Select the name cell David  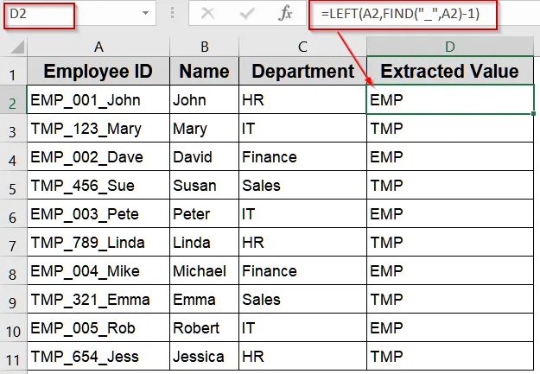(x=205, y=157)
